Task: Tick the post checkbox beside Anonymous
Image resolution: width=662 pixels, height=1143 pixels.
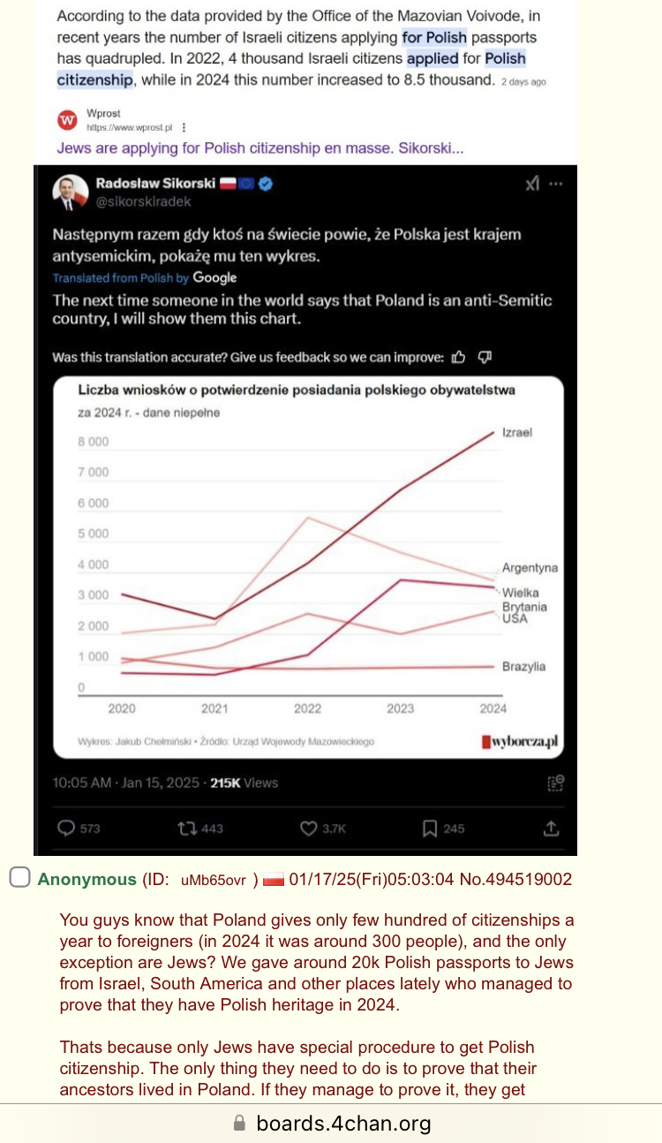Action: (x=19, y=878)
